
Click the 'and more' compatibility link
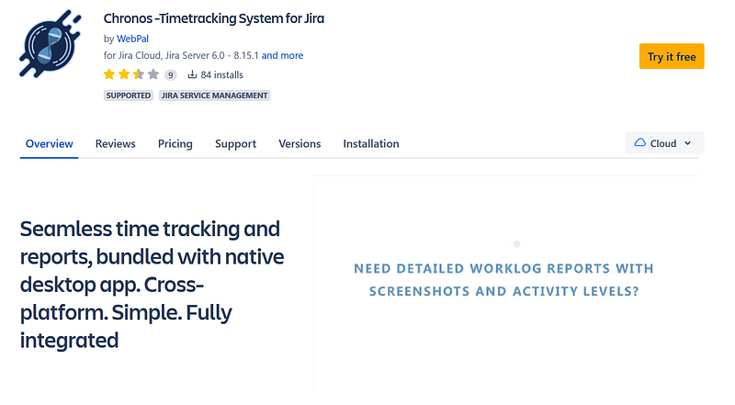pyautogui.click(x=282, y=55)
